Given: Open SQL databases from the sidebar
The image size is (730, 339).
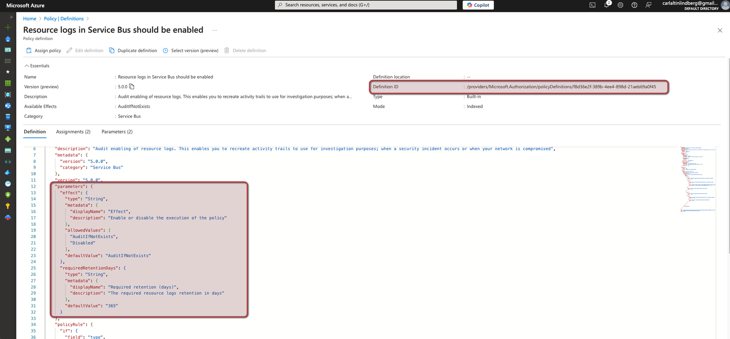Looking at the screenshot, I should coord(8,116).
